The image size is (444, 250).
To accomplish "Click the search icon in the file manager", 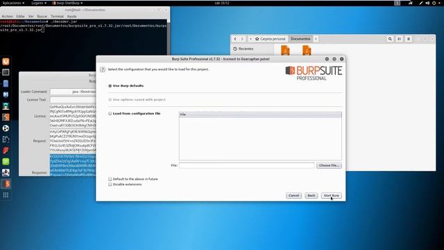I will pyautogui.click(x=390, y=39).
